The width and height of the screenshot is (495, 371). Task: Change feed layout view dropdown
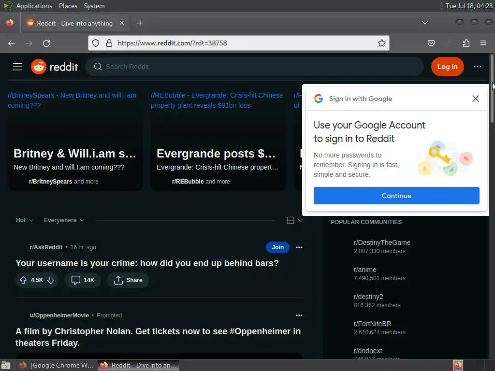[294, 220]
